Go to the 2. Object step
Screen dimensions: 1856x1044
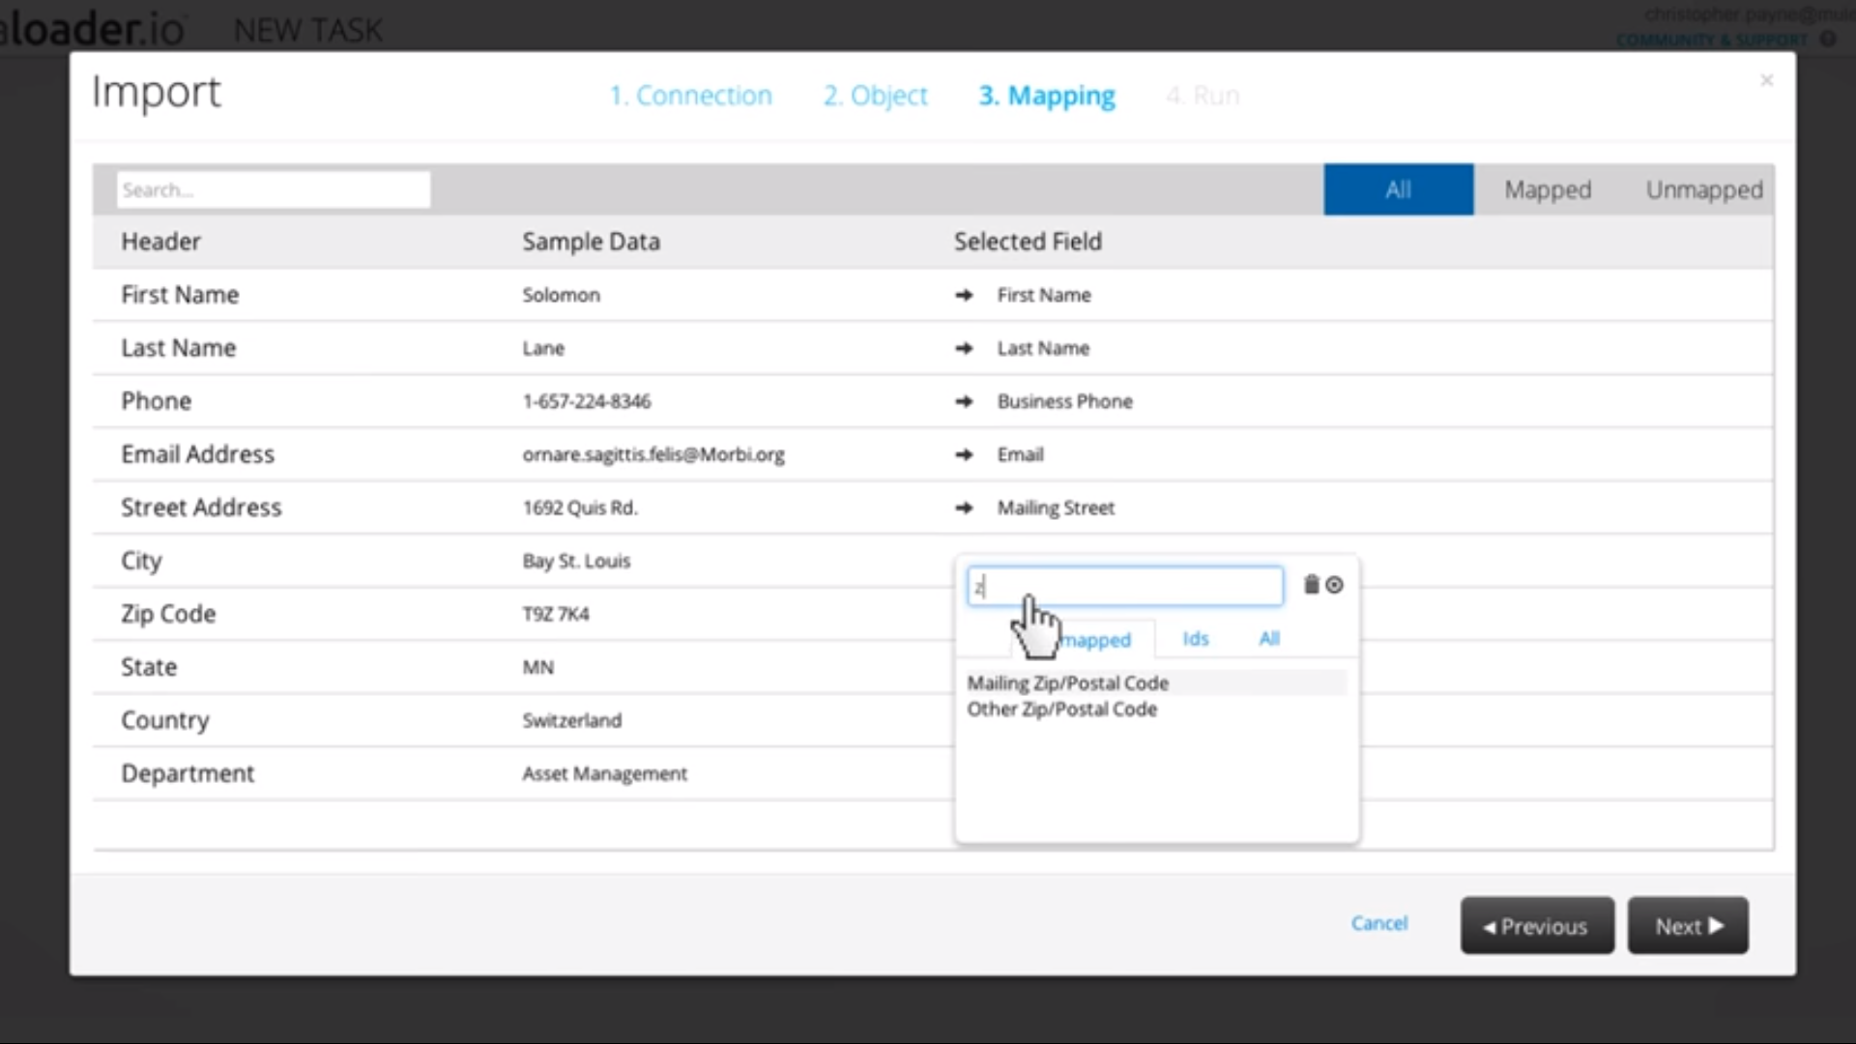pos(875,95)
